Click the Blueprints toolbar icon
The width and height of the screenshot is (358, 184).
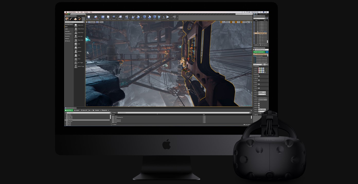(120, 17)
